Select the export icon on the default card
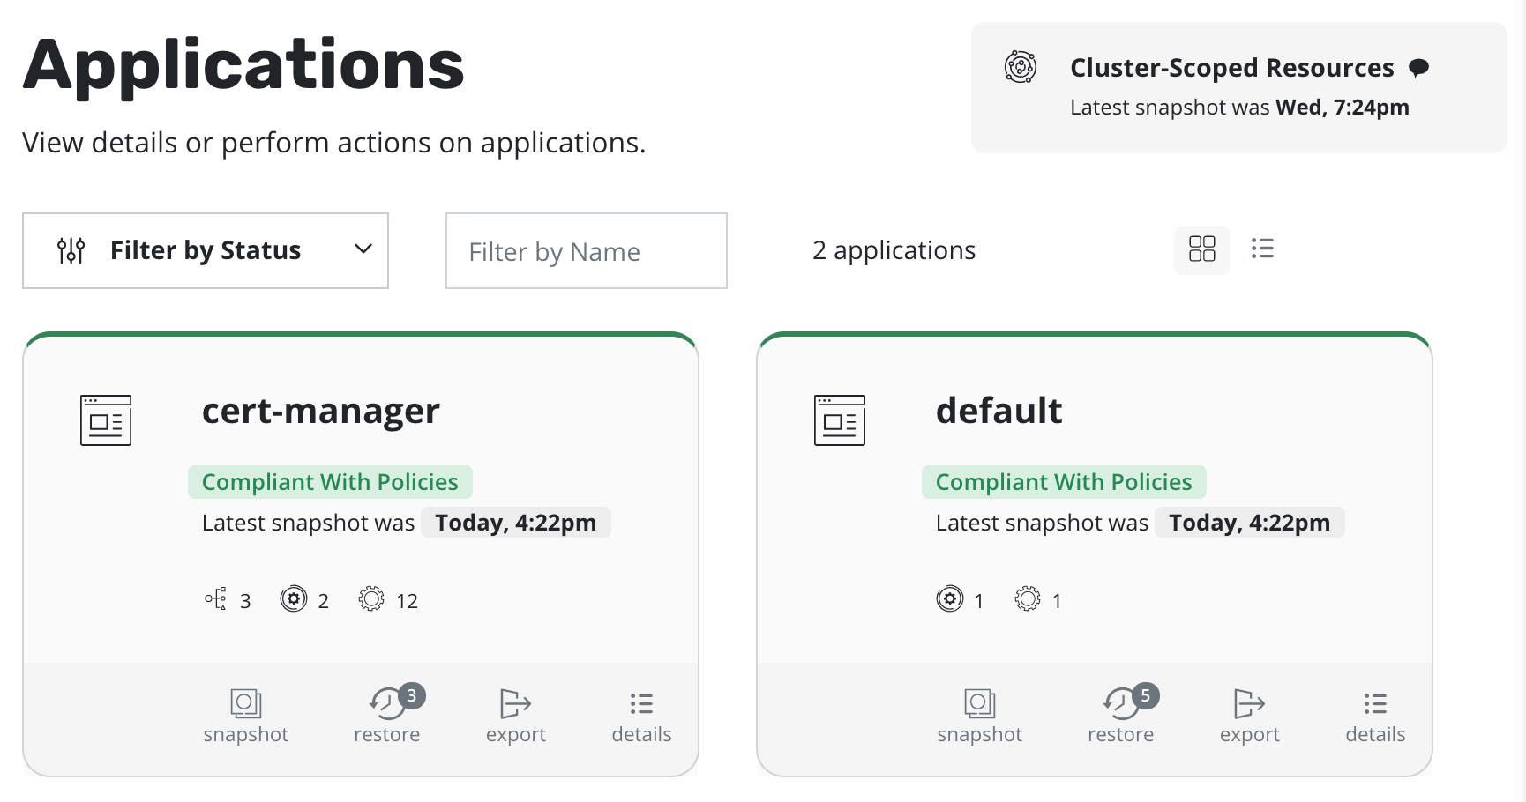 coord(1249,714)
